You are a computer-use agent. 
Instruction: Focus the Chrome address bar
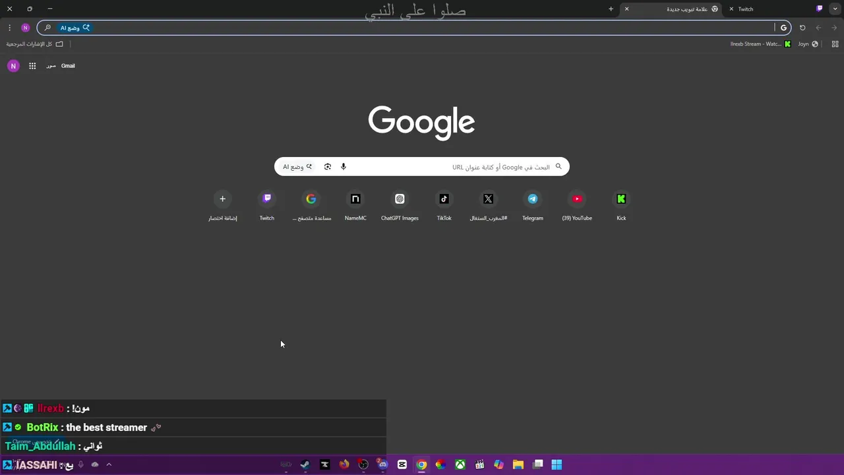coord(414,28)
